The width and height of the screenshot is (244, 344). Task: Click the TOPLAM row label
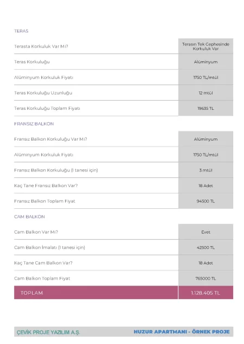point(31,293)
